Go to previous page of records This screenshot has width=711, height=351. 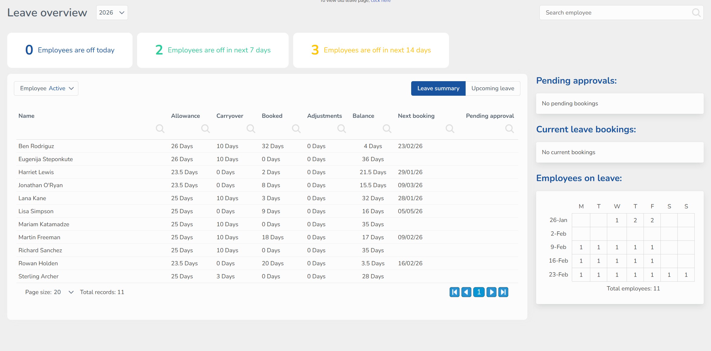(x=466, y=292)
